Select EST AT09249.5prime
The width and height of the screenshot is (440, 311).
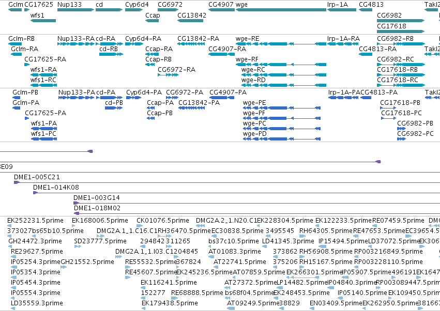click(x=231, y=308)
